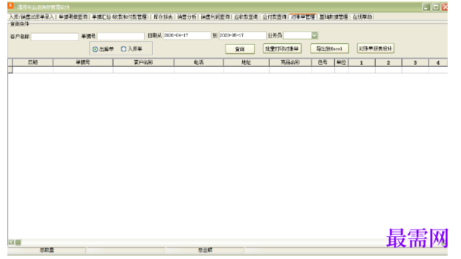Click the horizontal scrollbar thumb
Viewport: 461px width, 259px height.
(x=18, y=242)
